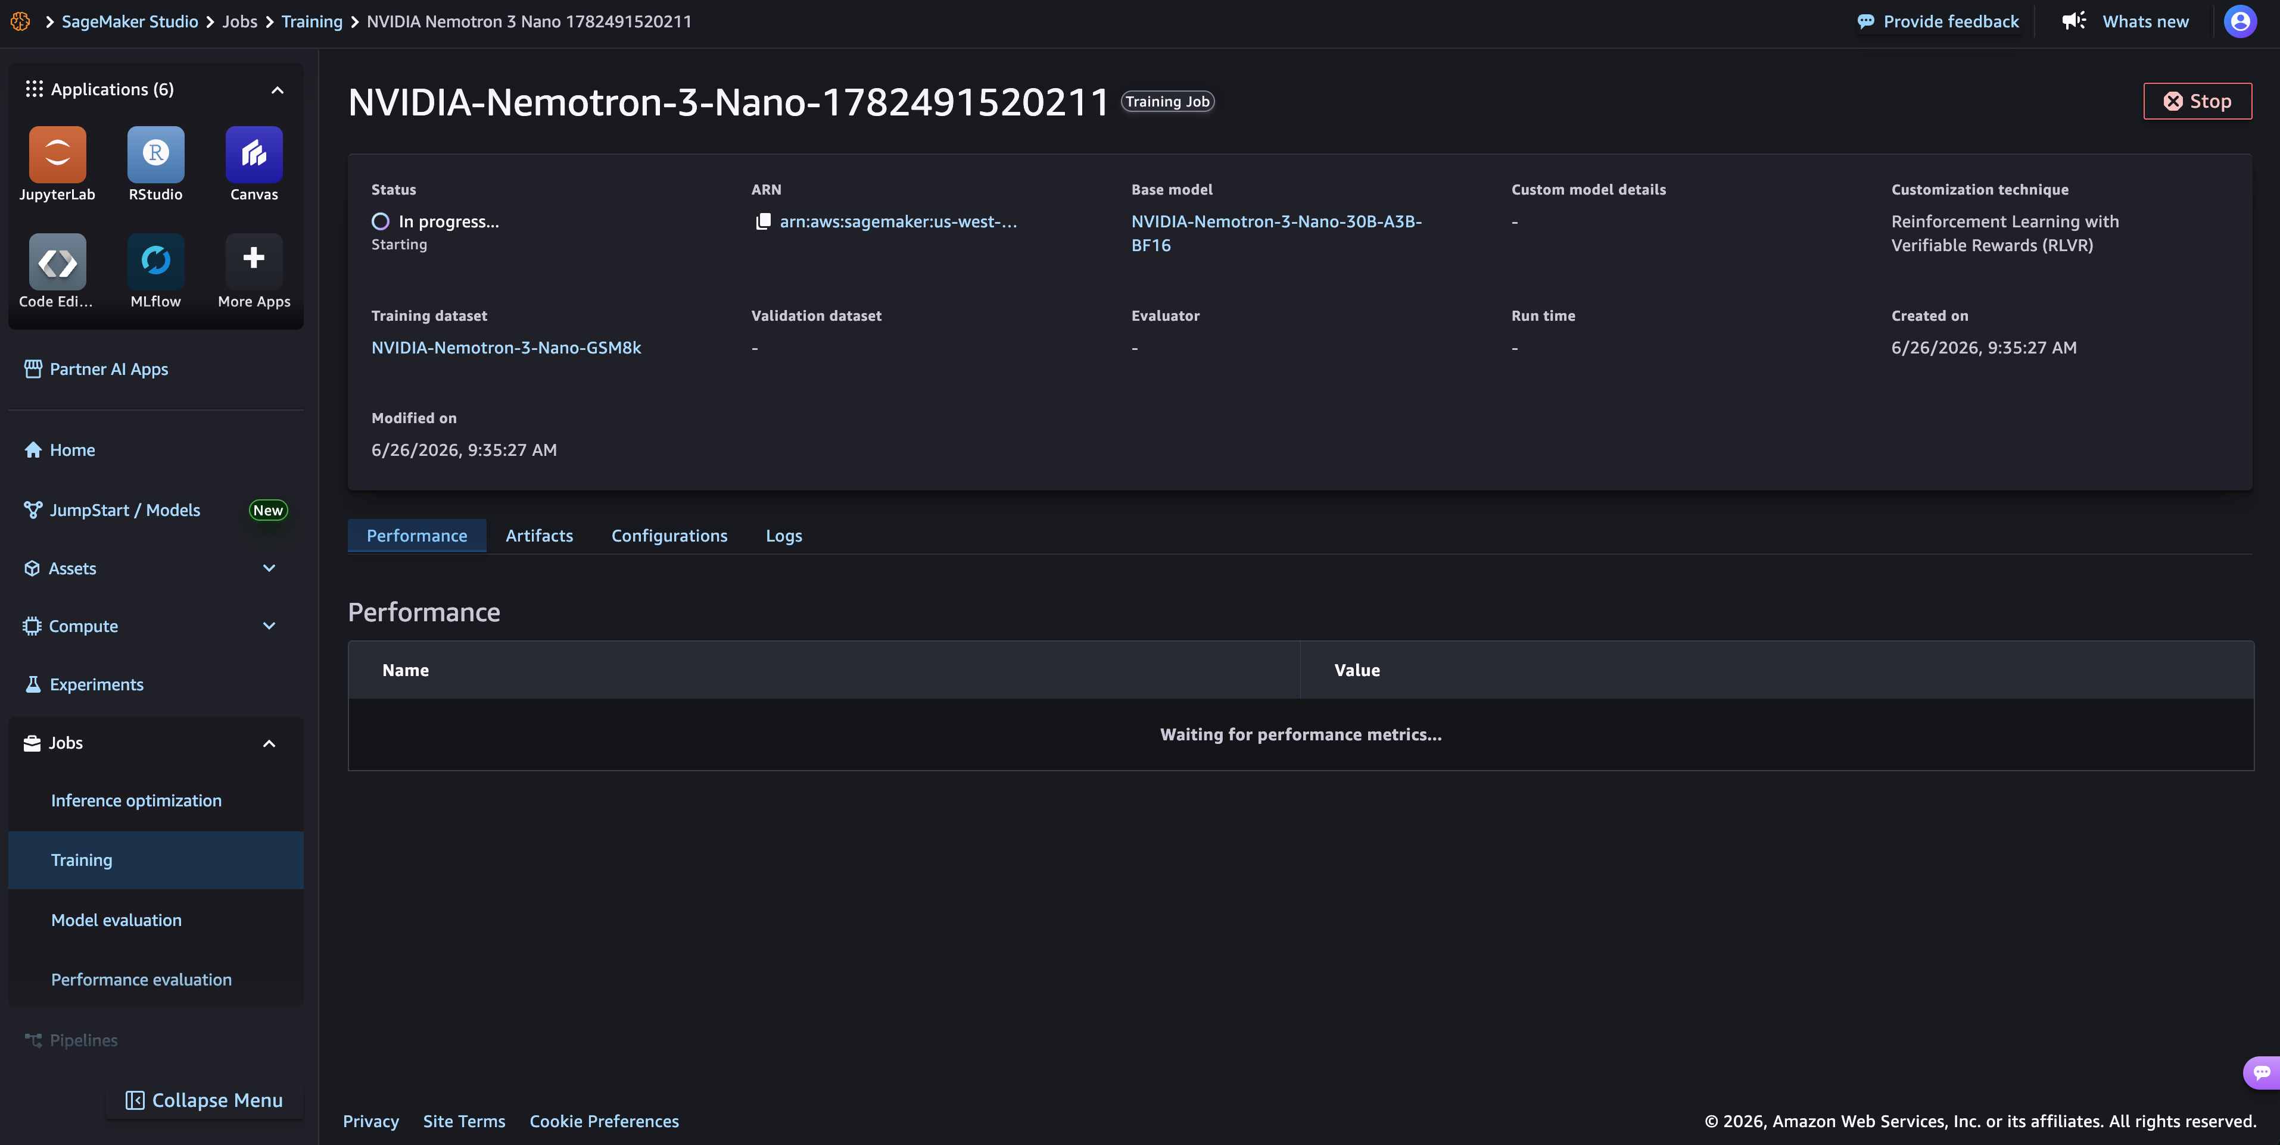The height and width of the screenshot is (1145, 2280).
Task: Collapse the Applications section chevron
Action: tap(277, 90)
